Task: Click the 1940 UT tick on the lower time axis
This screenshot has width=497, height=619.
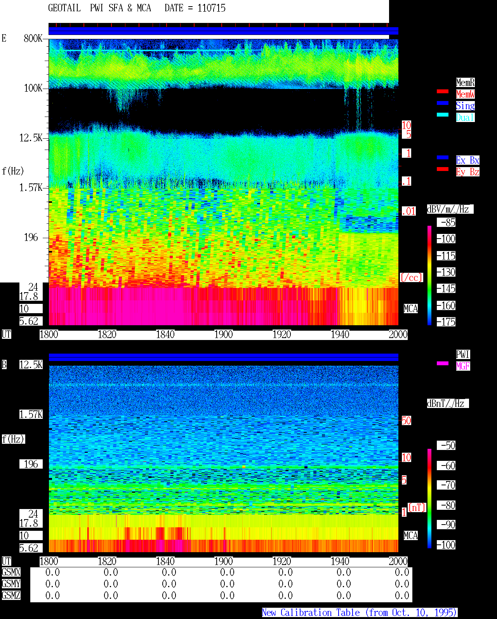Action: [x=340, y=561]
